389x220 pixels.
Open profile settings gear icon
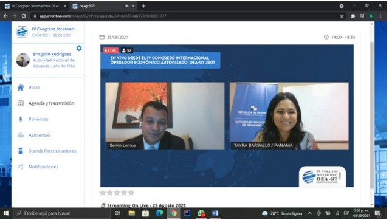79,48
